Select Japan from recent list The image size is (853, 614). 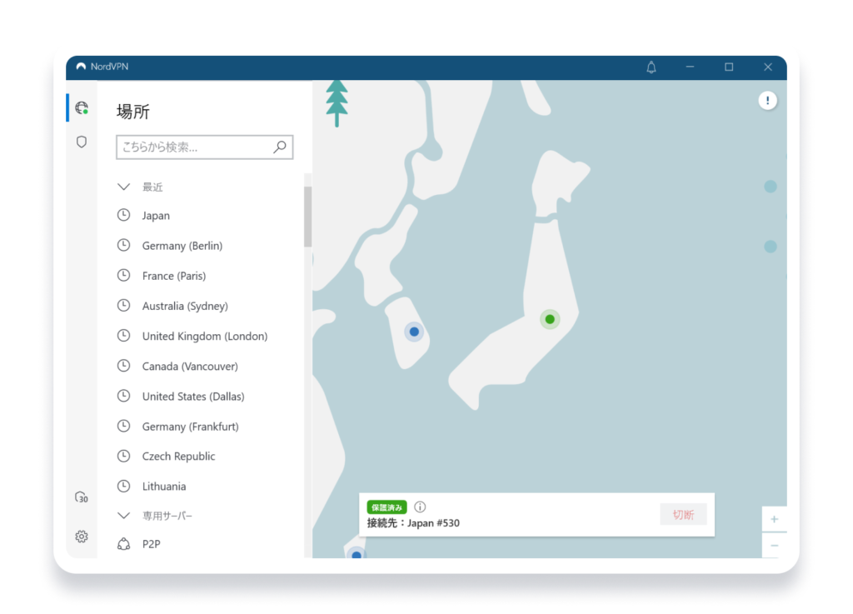(x=156, y=216)
